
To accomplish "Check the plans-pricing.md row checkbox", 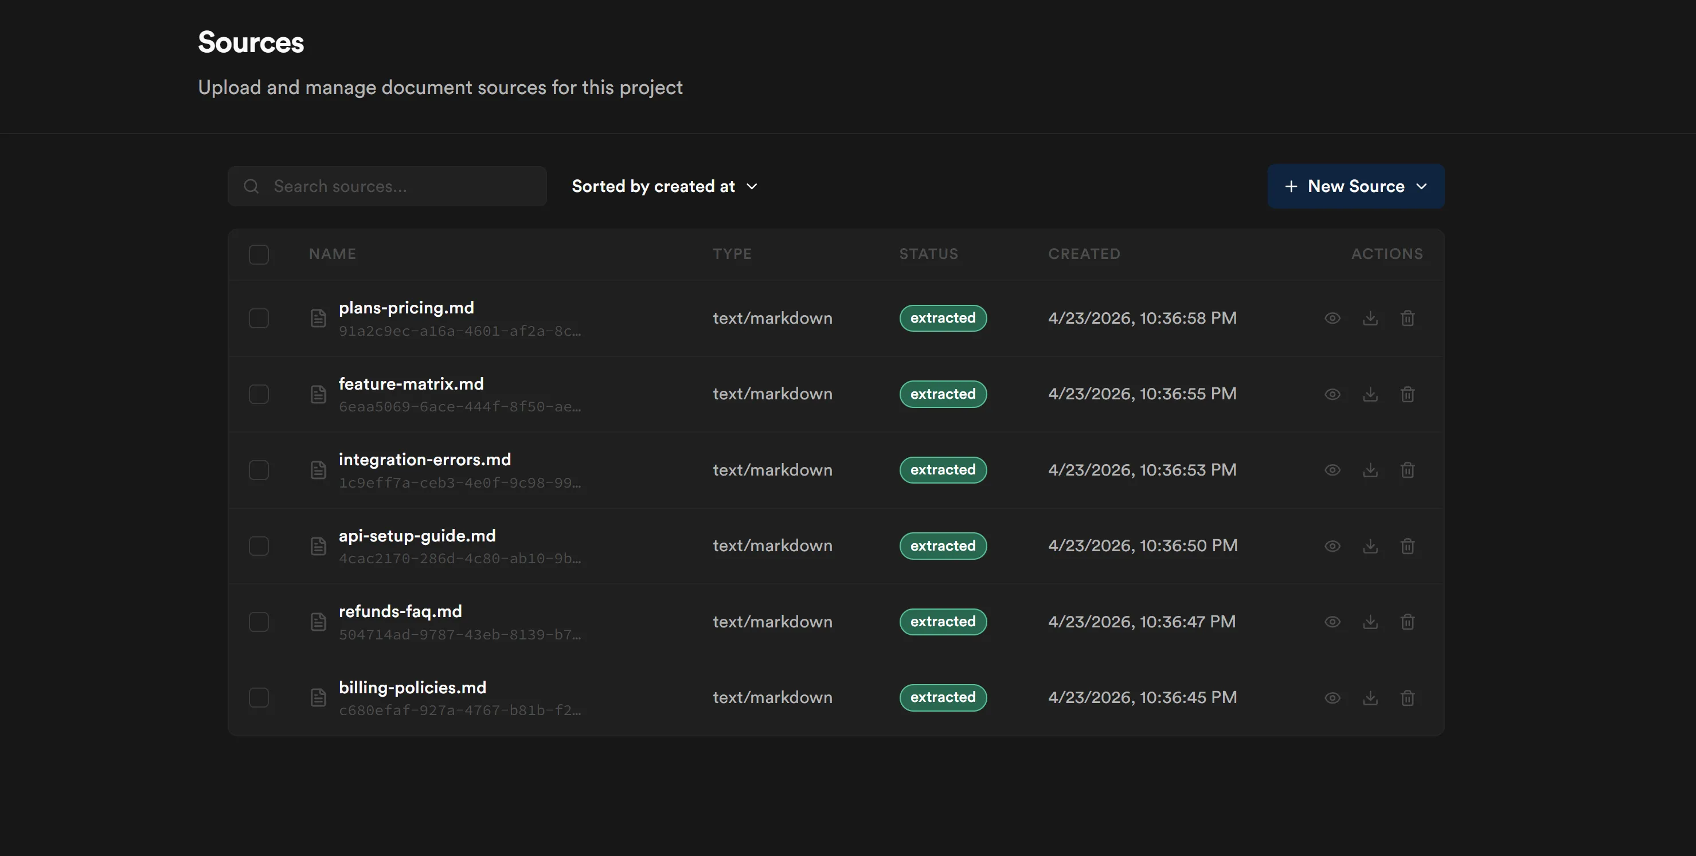I will point(259,319).
